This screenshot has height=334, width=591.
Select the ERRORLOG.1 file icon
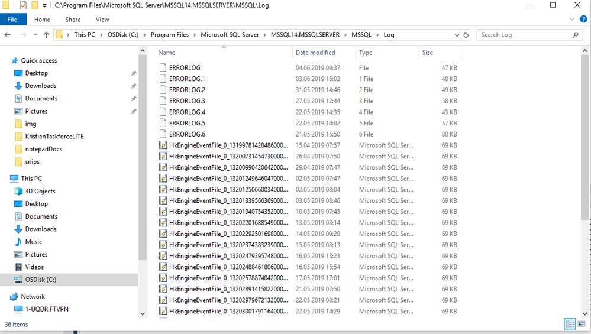pyautogui.click(x=163, y=79)
